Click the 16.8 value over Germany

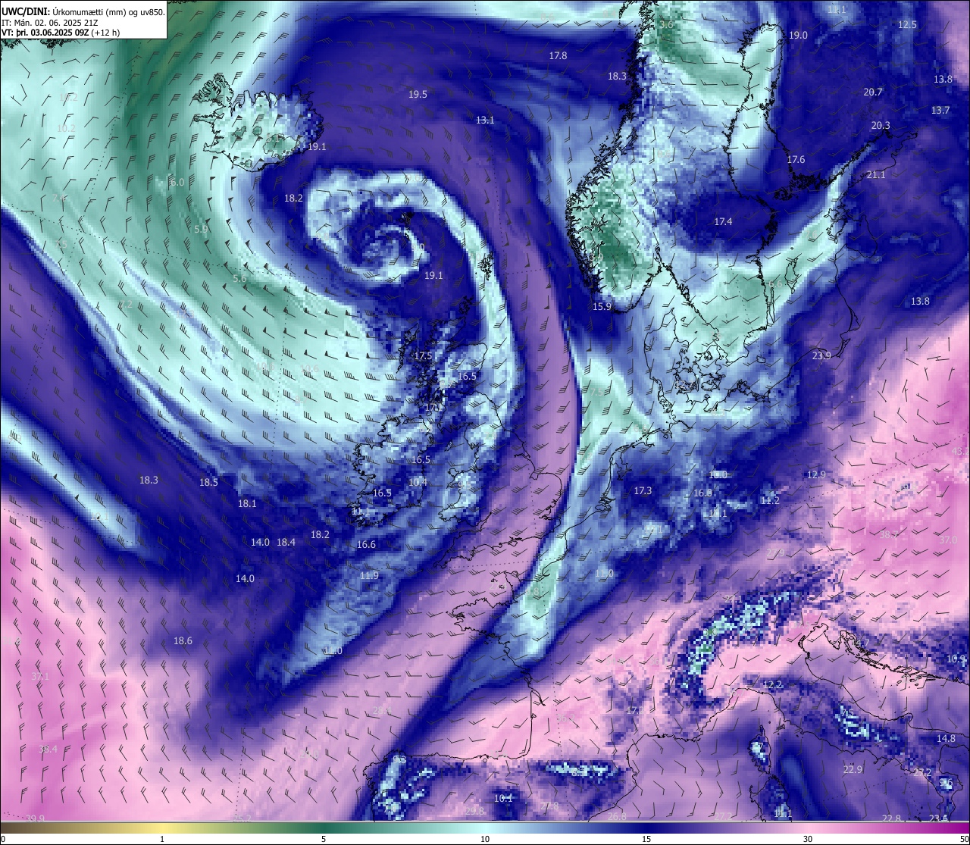click(702, 493)
